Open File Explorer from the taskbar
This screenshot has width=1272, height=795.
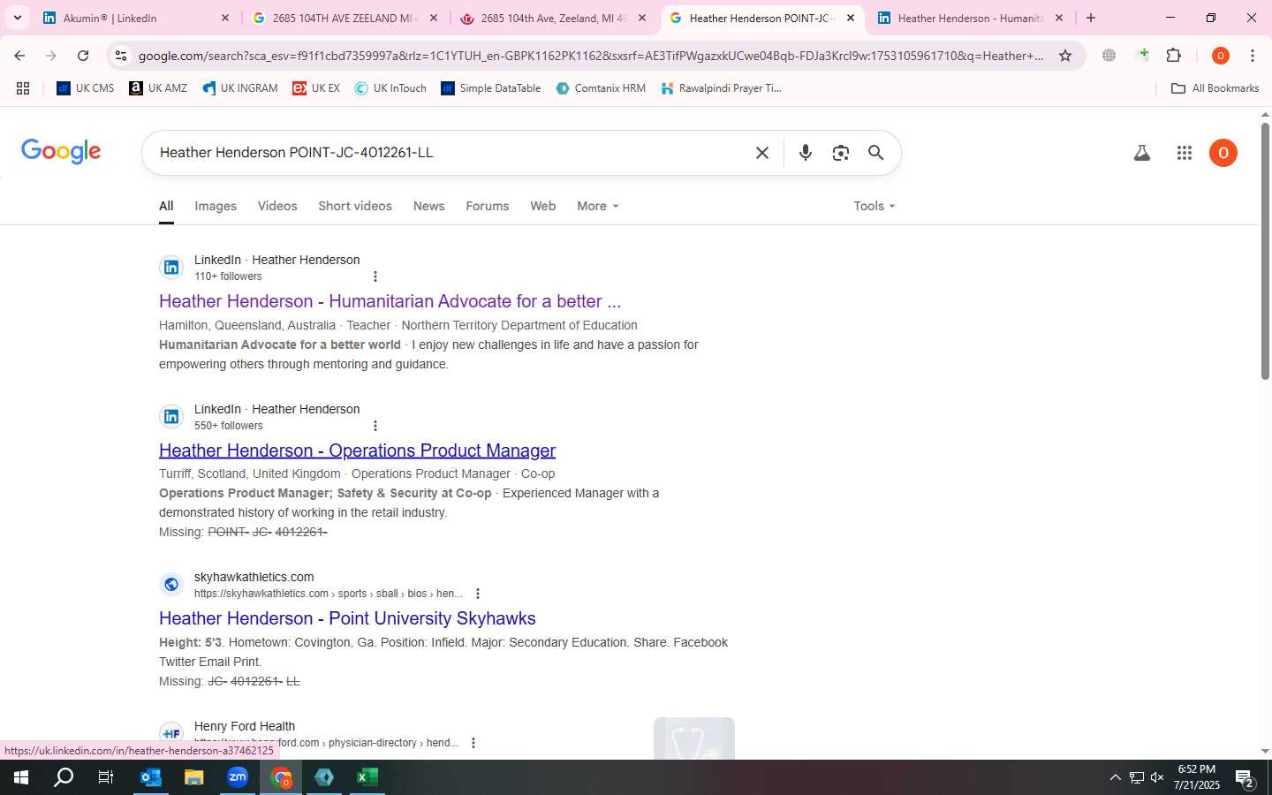(193, 777)
